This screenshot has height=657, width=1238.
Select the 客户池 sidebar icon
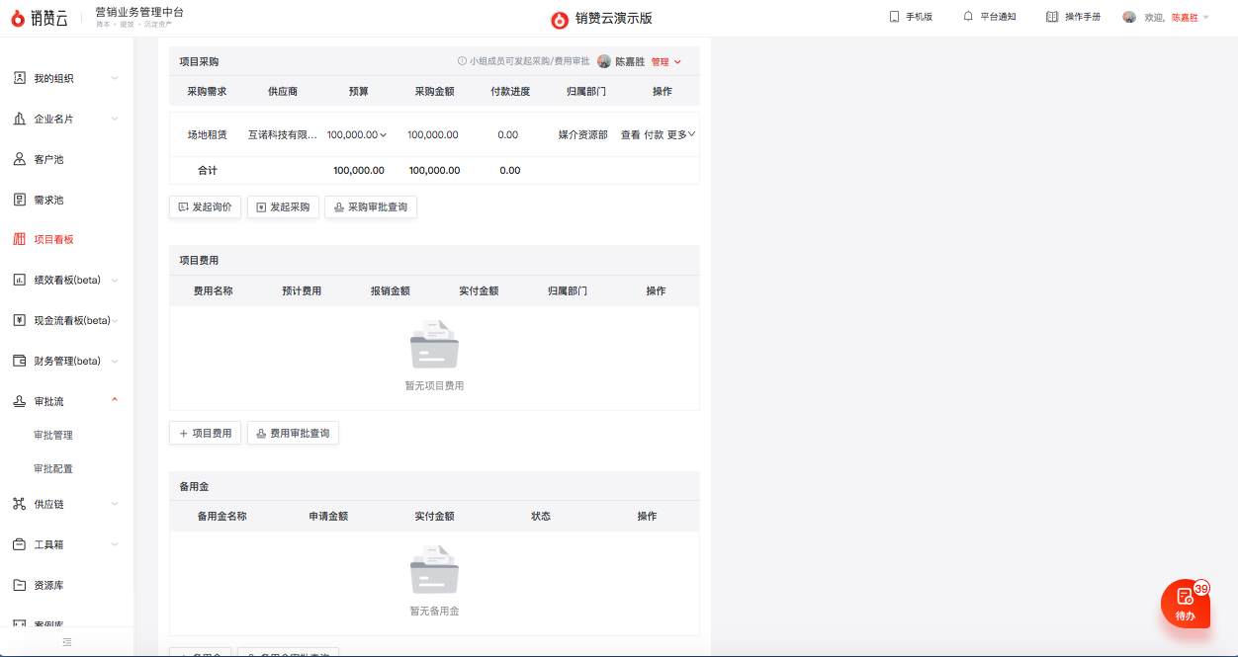19,159
